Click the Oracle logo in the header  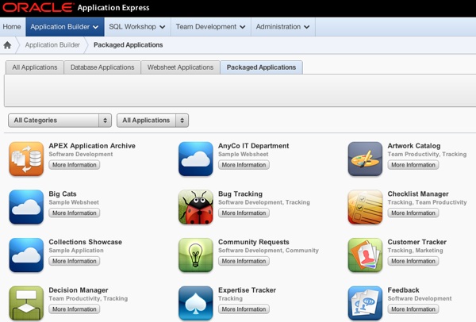point(38,8)
